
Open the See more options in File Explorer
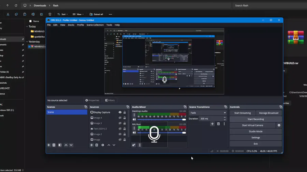tap(111, 14)
